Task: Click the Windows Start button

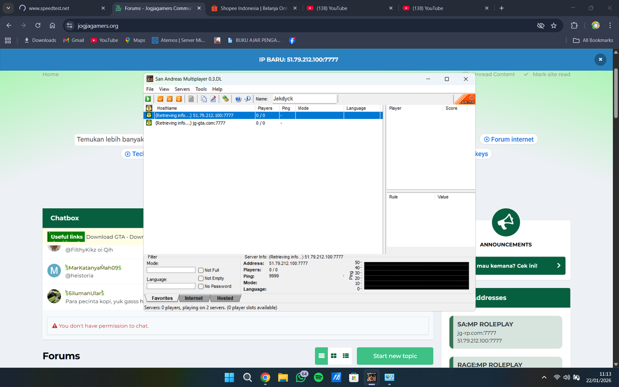Action: click(x=229, y=377)
